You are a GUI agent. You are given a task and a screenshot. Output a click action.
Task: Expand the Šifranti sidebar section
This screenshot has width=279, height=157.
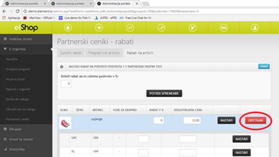(26, 129)
